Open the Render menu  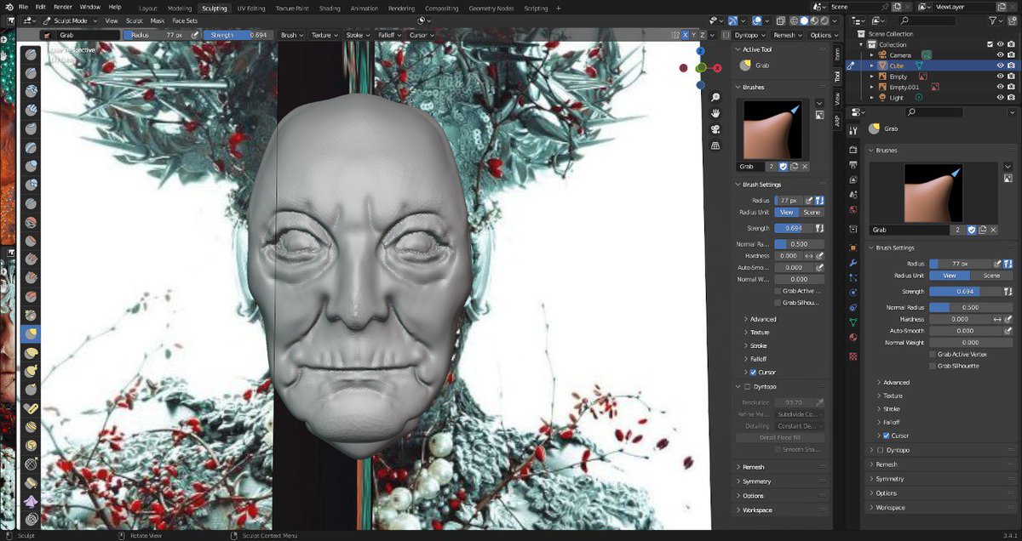pos(63,7)
